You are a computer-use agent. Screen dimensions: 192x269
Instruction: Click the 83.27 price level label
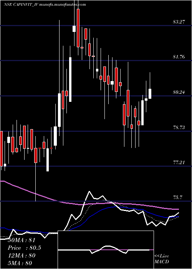tap(179, 22)
